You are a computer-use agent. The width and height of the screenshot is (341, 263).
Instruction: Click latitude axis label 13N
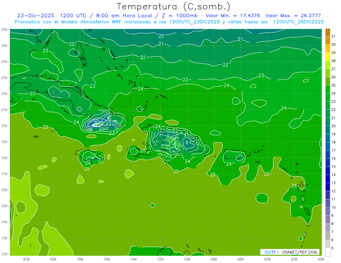tap(4, 238)
